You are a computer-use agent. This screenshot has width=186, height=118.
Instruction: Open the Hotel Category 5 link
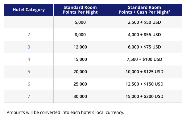tap(29, 72)
